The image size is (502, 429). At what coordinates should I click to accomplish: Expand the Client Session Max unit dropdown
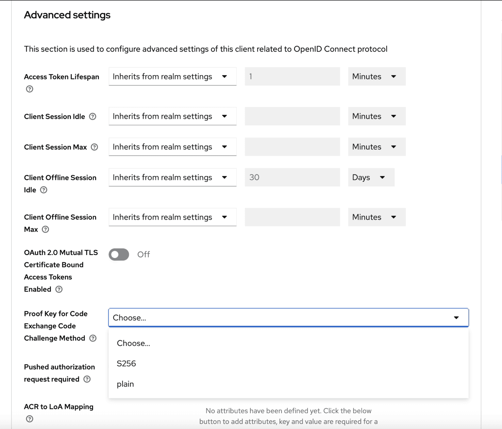pyautogui.click(x=376, y=147)
